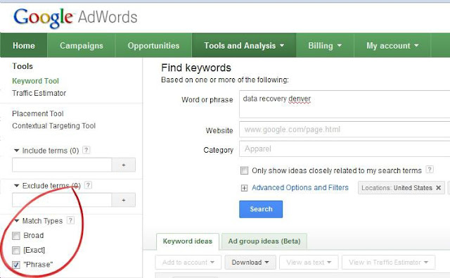Go to the Opportunities tab

(x=153, y=45)
